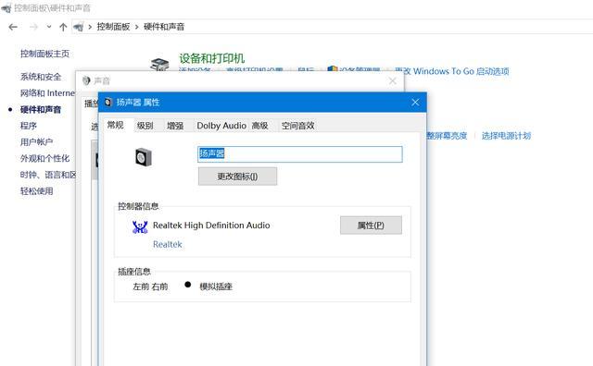Open 时钟、语言和区域 category

(47, 175)
